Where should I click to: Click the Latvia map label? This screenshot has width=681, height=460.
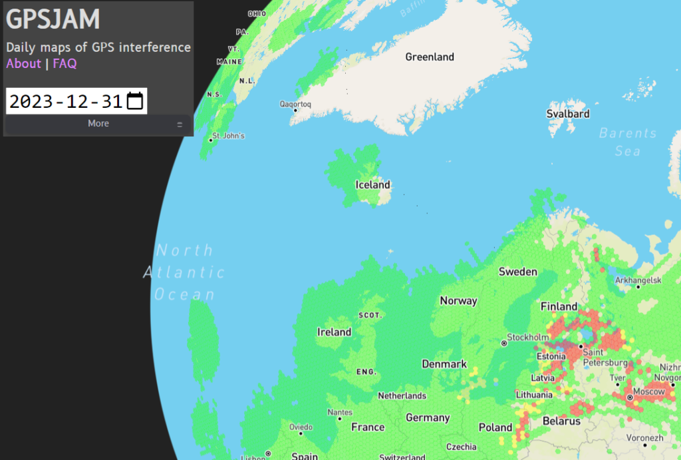(543, 378)
